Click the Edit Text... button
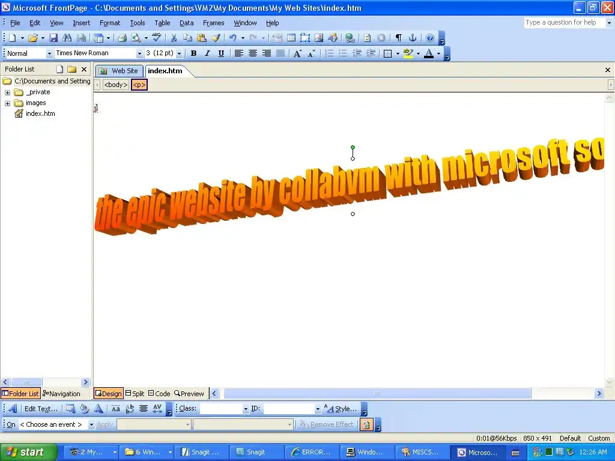Screen dimensions: 615x461 41,409
